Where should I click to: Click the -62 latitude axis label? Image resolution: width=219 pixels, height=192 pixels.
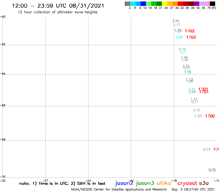pos(3,44)
